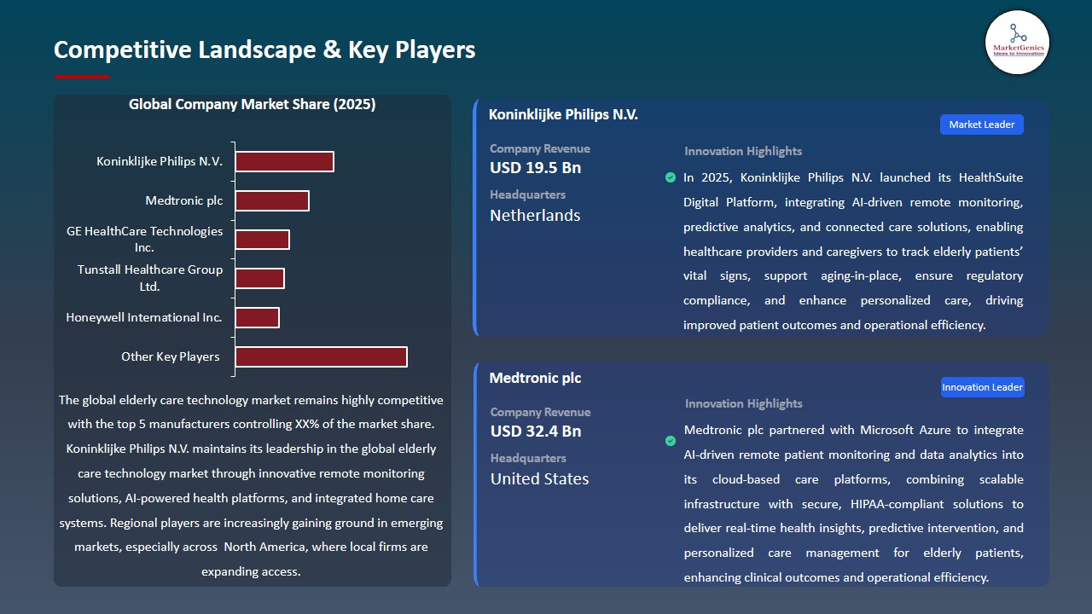Click the Market Leader badge

click(x=981, y=124)
